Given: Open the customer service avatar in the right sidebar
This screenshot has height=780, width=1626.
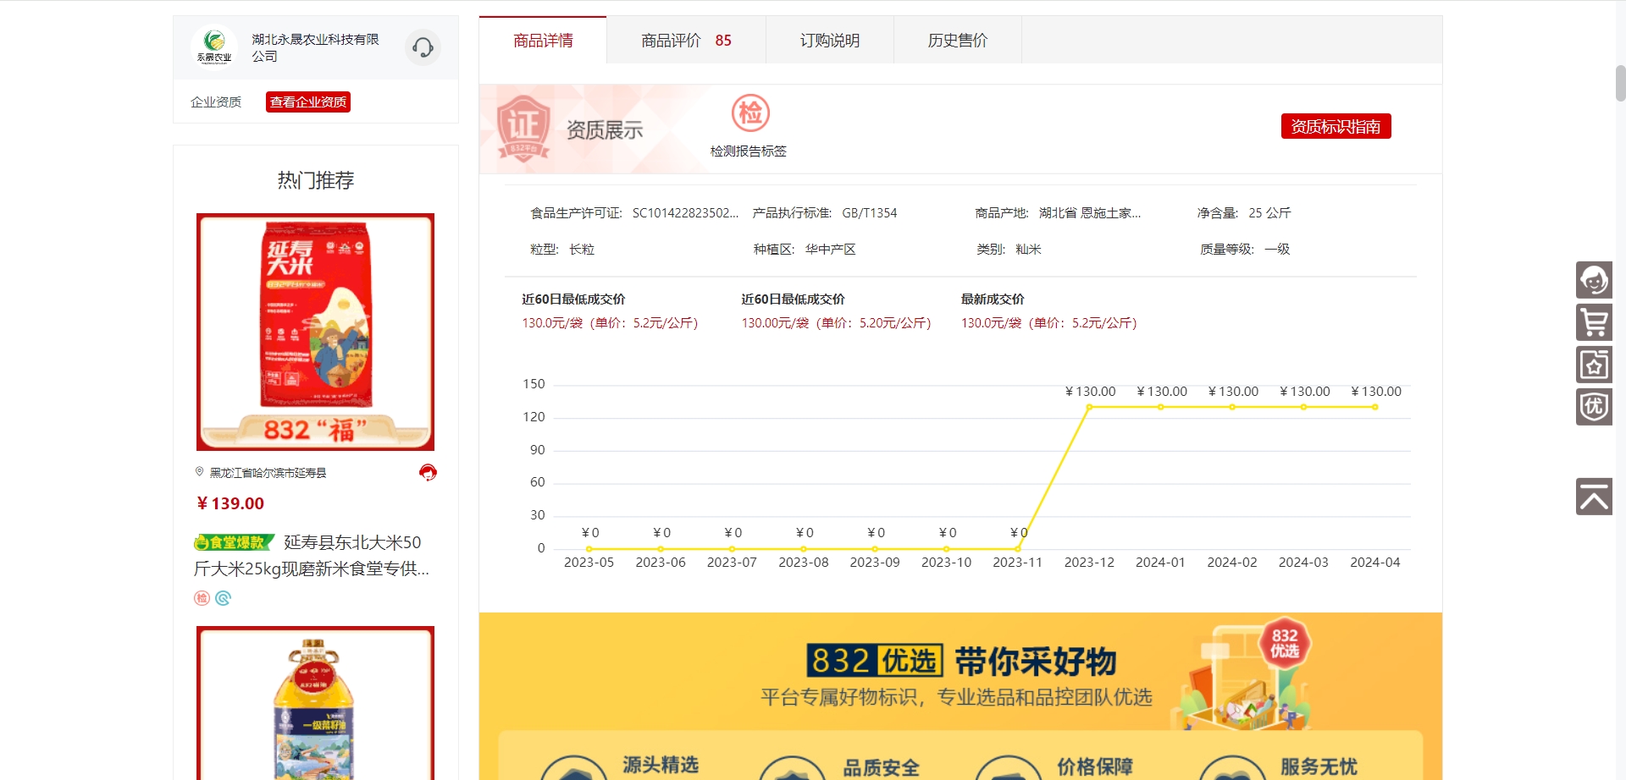Looking at the screenshot, I should (x=1594, y=280).
